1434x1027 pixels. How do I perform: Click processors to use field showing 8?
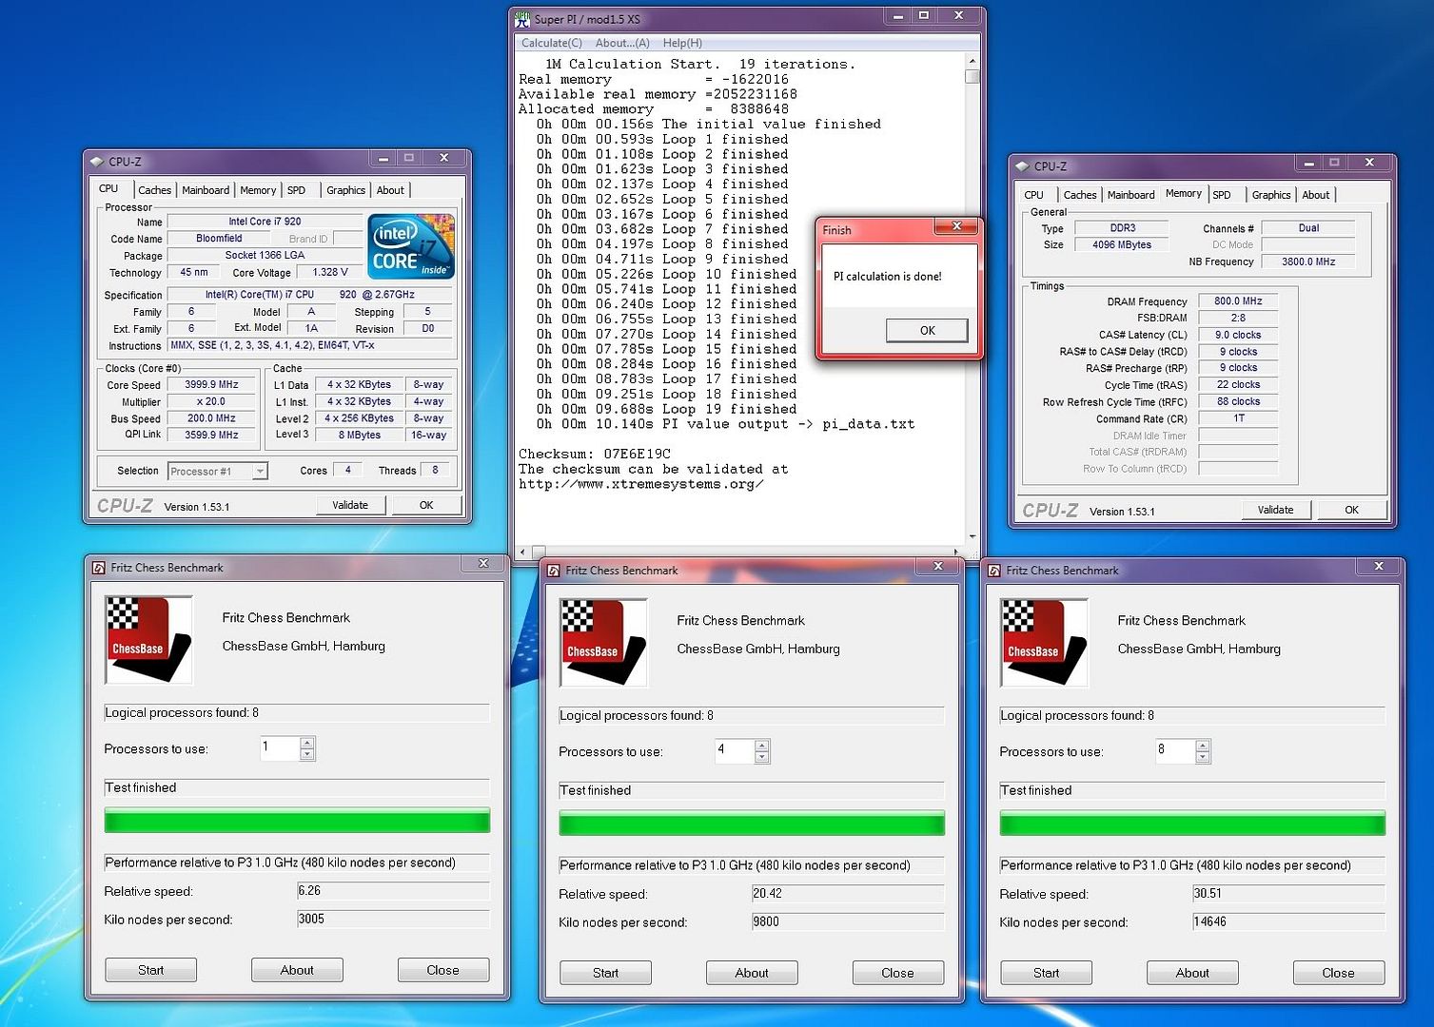pyautogui.click(x=1175, y=751)
